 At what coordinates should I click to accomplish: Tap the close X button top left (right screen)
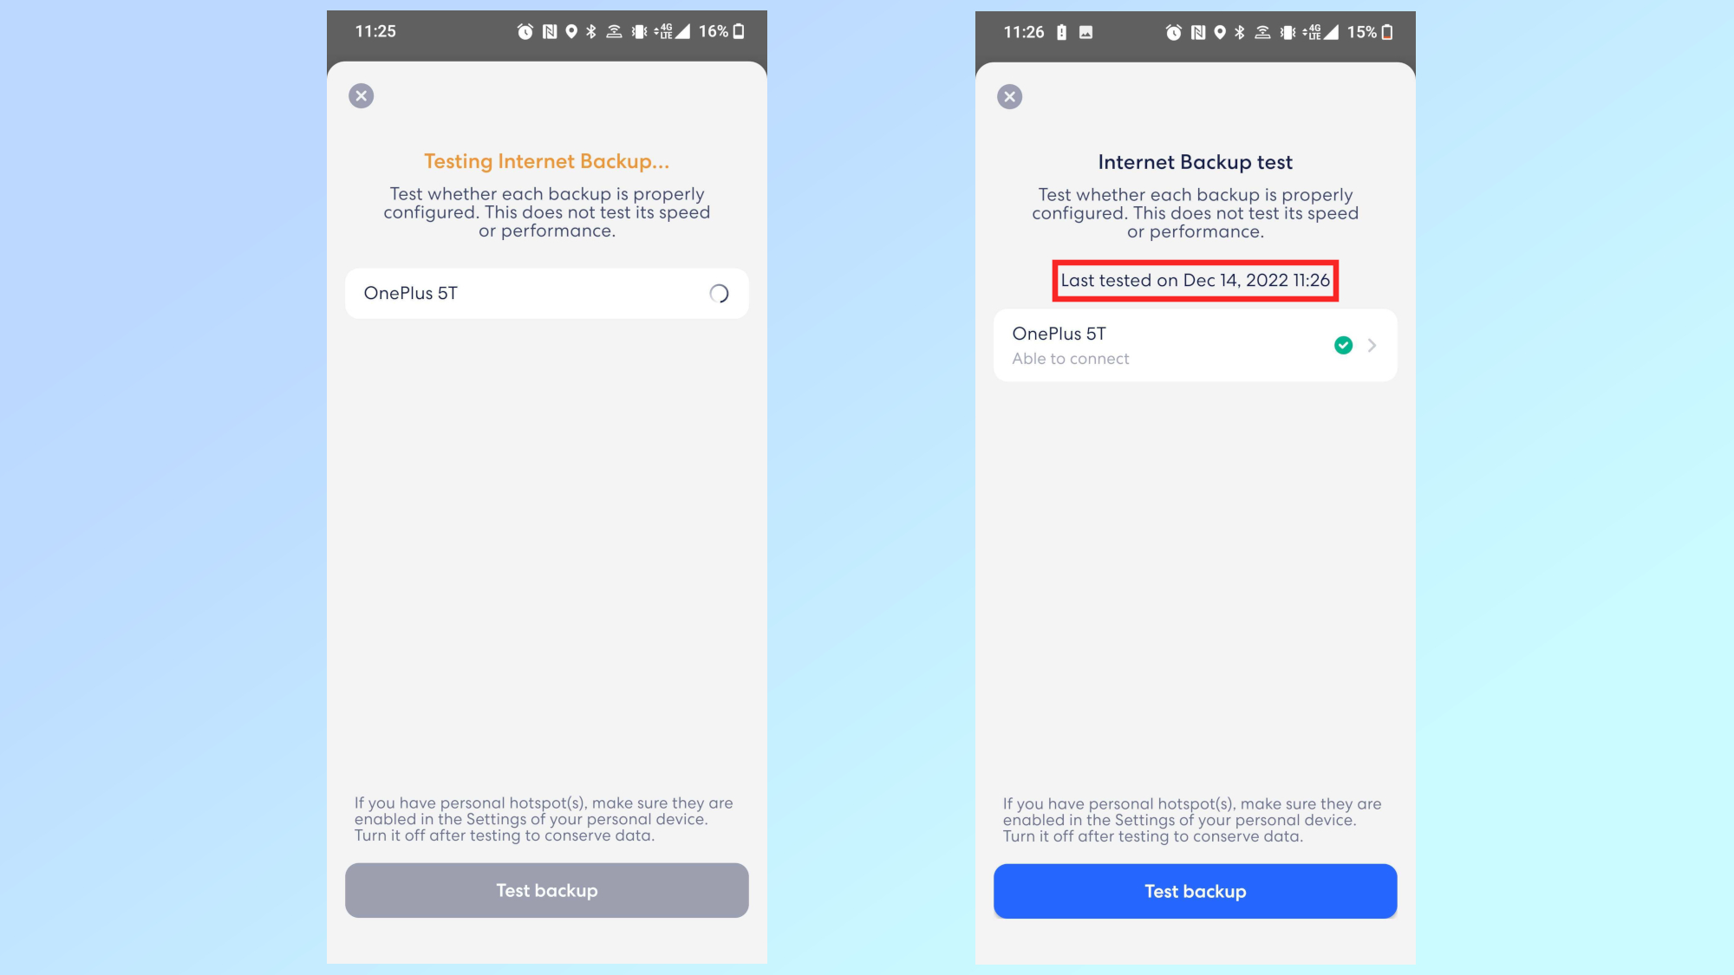(1010, 96)
